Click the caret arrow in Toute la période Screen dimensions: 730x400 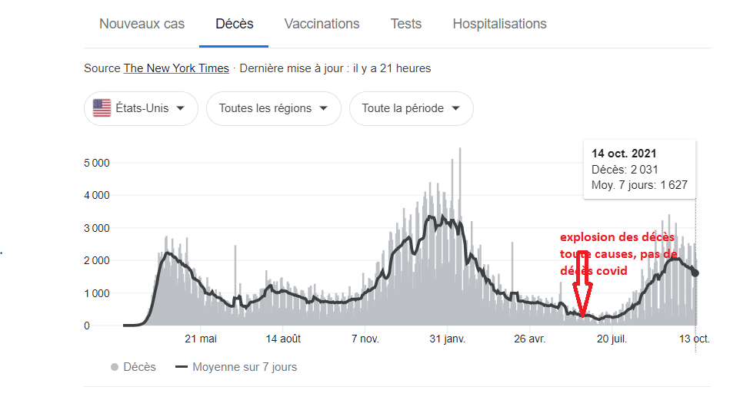[456, 108]
